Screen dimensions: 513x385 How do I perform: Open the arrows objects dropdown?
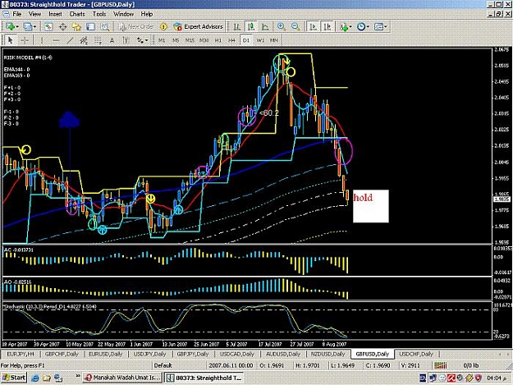point(142,40)
